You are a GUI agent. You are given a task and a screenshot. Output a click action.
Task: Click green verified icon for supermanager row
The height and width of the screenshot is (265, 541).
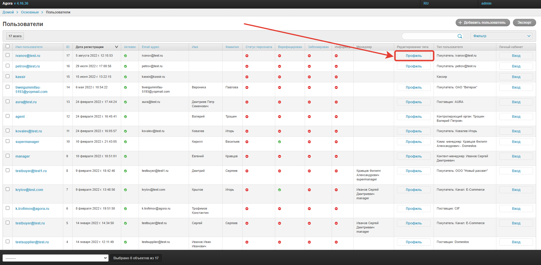pos(280,142)
